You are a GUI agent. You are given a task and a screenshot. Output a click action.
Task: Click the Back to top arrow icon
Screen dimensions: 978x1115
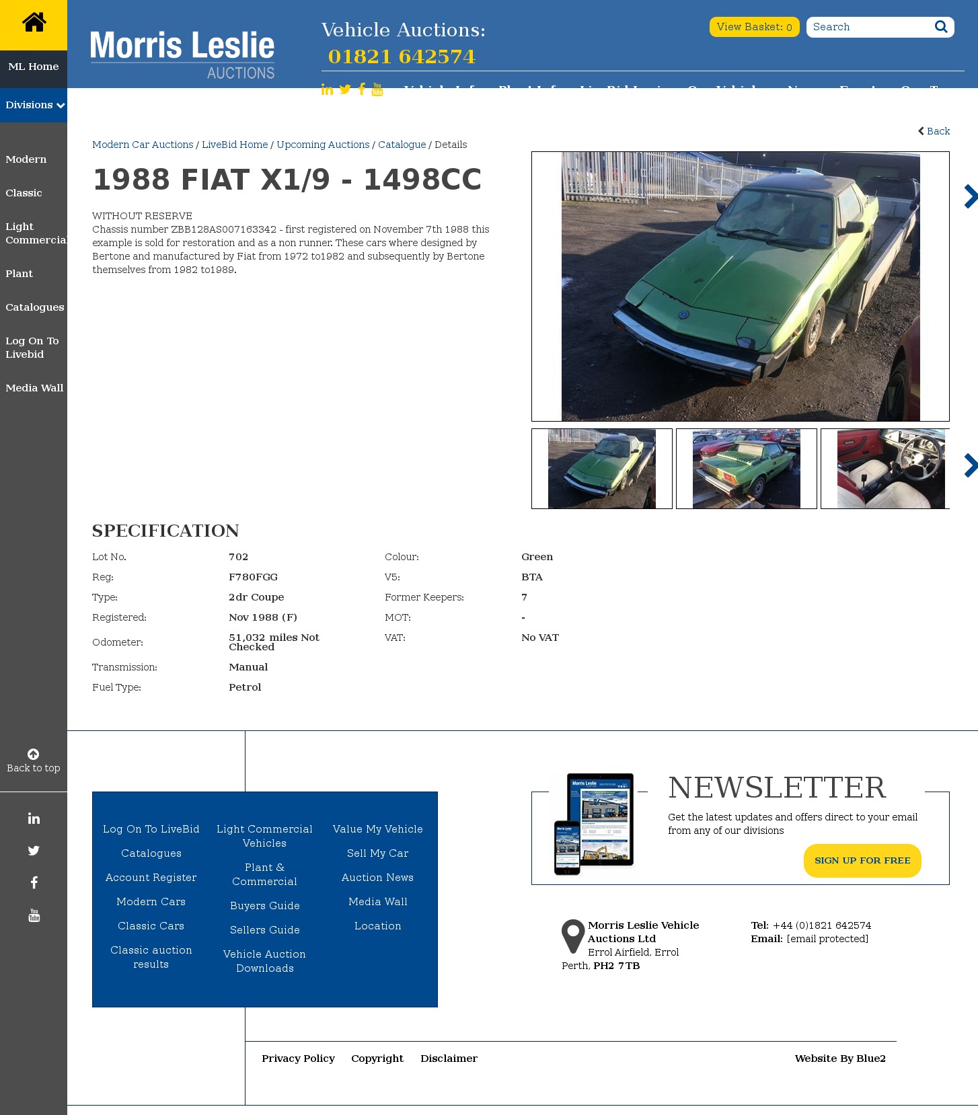[x=33, y=754]
